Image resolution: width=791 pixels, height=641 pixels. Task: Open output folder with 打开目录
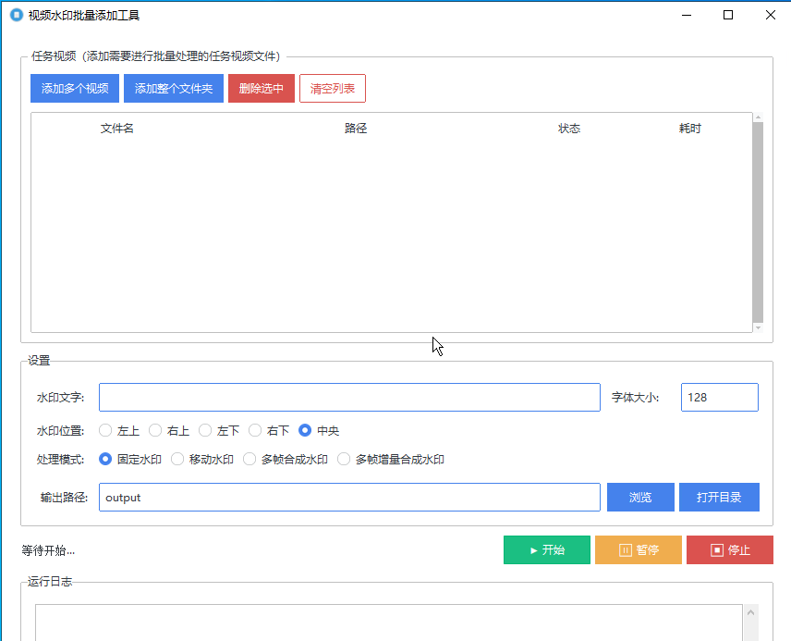[719, 498]
